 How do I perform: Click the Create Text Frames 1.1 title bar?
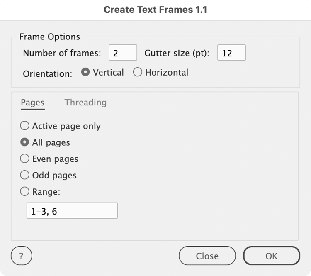pyautogui.click(x=155, y=10)
